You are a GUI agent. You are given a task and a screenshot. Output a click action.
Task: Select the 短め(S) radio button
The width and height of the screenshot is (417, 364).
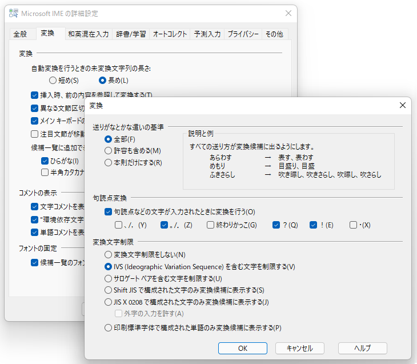53,80
